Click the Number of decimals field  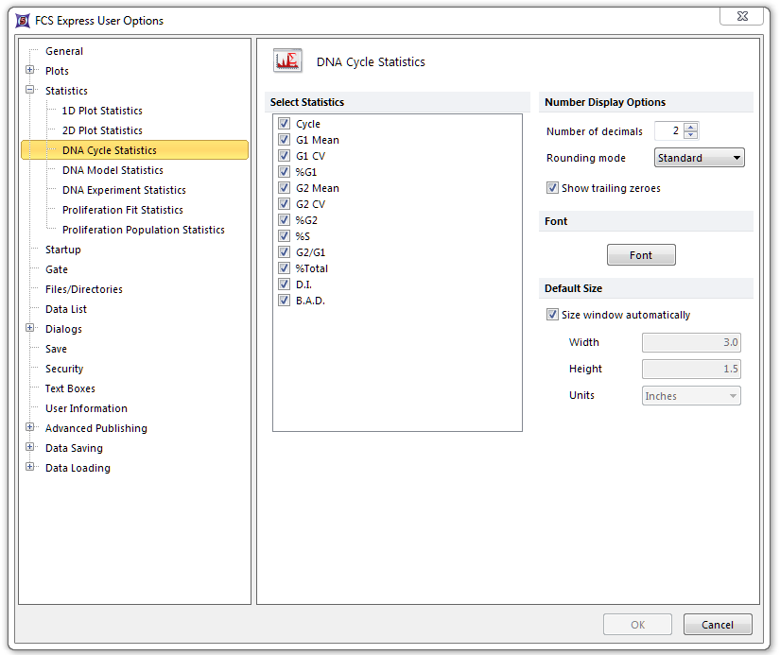[668, 131]
